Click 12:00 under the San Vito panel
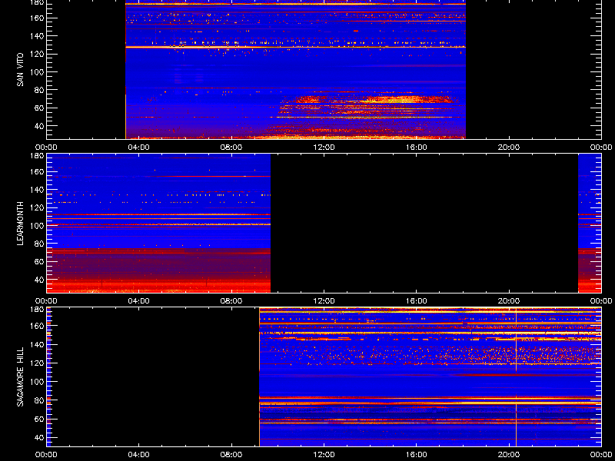 pyautogui.click(x=324, y=148)
